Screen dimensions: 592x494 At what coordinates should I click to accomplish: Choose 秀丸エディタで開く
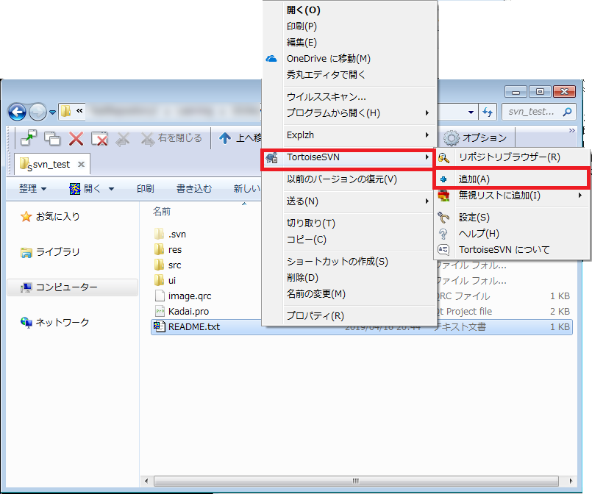pos(349,75)
